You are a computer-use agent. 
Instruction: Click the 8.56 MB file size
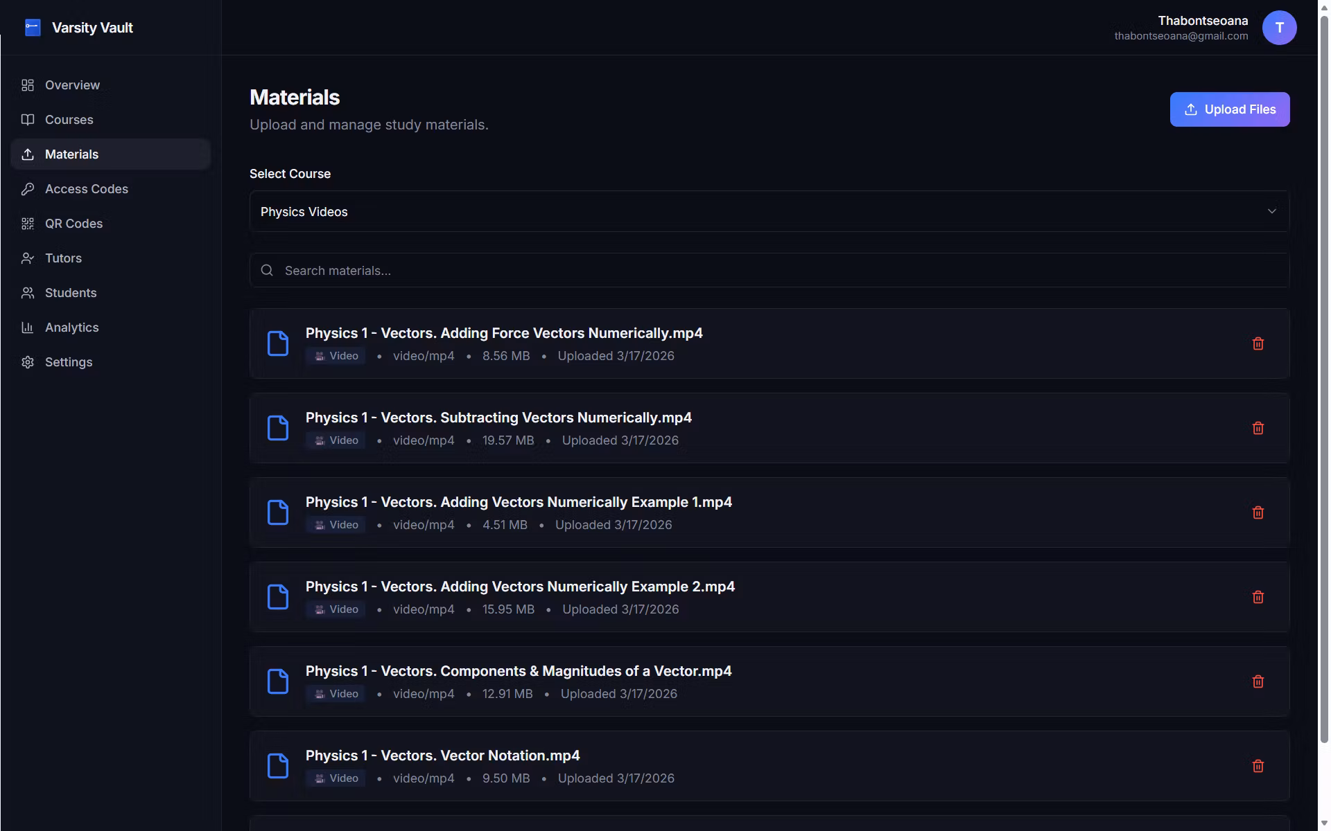[506, 356]
